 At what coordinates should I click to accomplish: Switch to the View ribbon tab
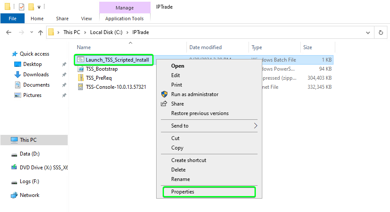86,19
